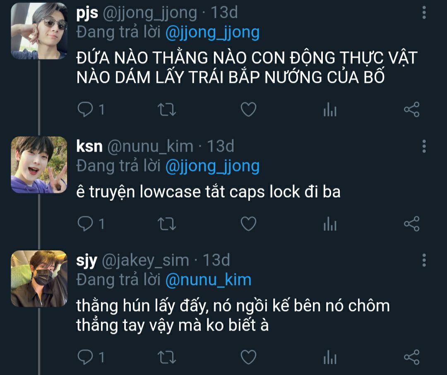The width and height of the screenshot is (447, 375).
Task: Open pjs profile picture
Action: (x=39, y=31)
